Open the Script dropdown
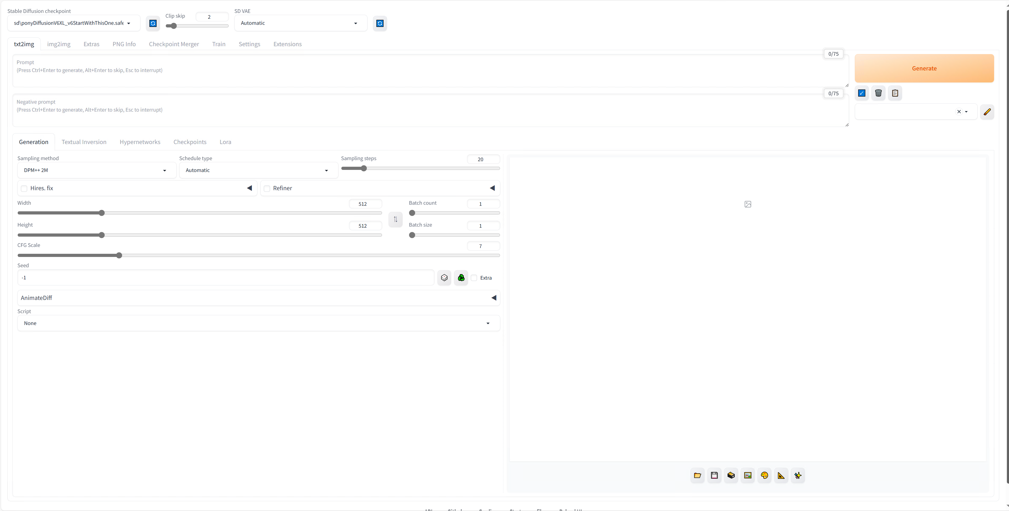 click(x=258, y=323)
